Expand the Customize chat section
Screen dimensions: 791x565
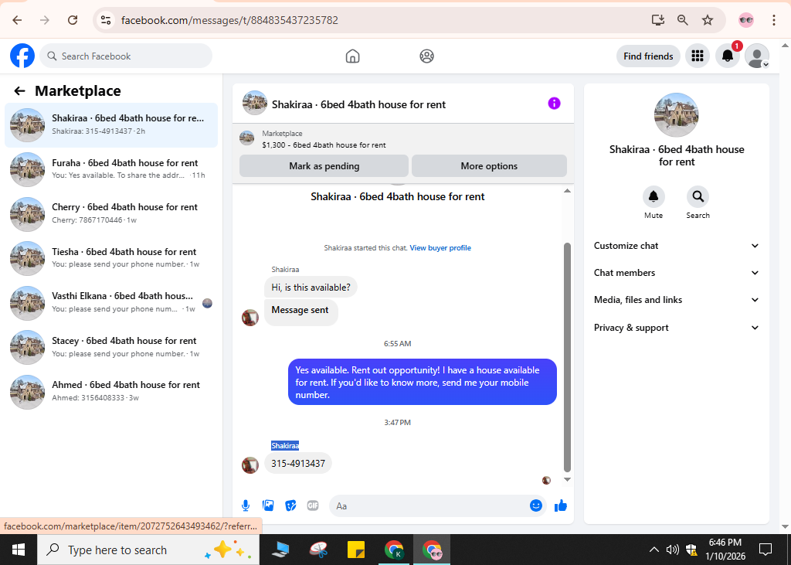click(x=676, y=246)
